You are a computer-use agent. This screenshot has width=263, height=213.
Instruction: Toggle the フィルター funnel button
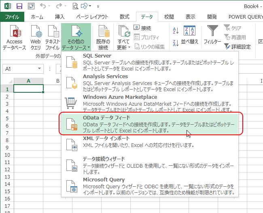point(212,35)
